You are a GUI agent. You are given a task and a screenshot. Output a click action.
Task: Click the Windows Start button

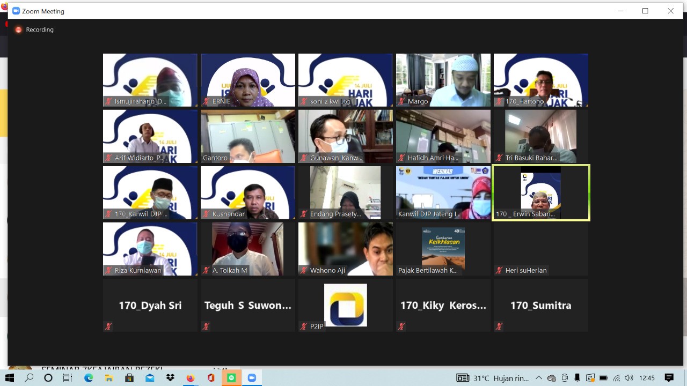(x=10, y=378)
